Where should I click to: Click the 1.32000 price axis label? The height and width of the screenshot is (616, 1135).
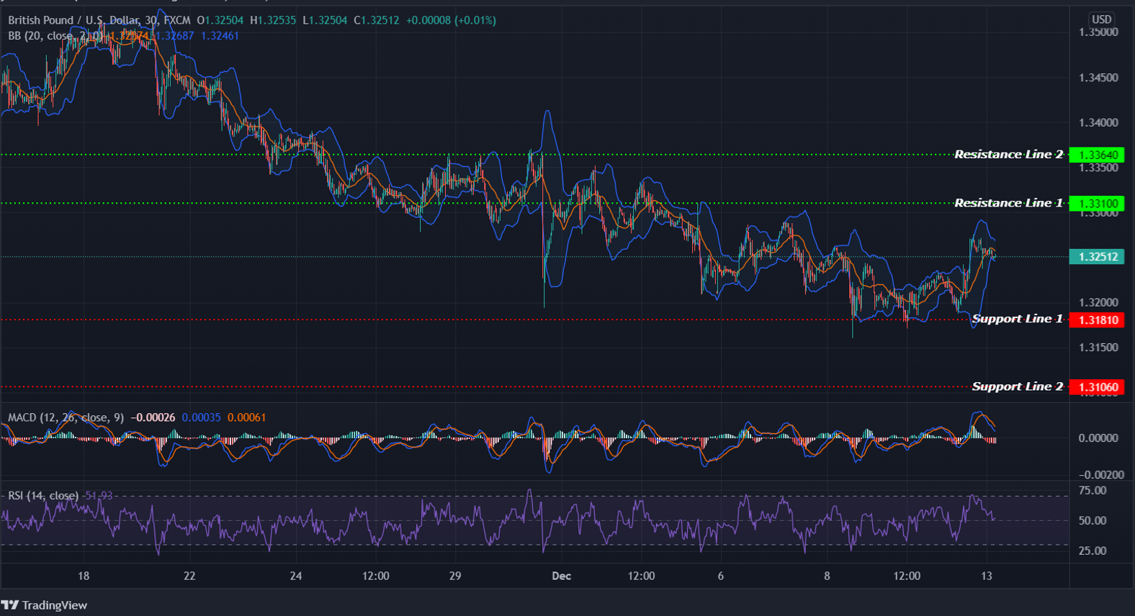1098,303
